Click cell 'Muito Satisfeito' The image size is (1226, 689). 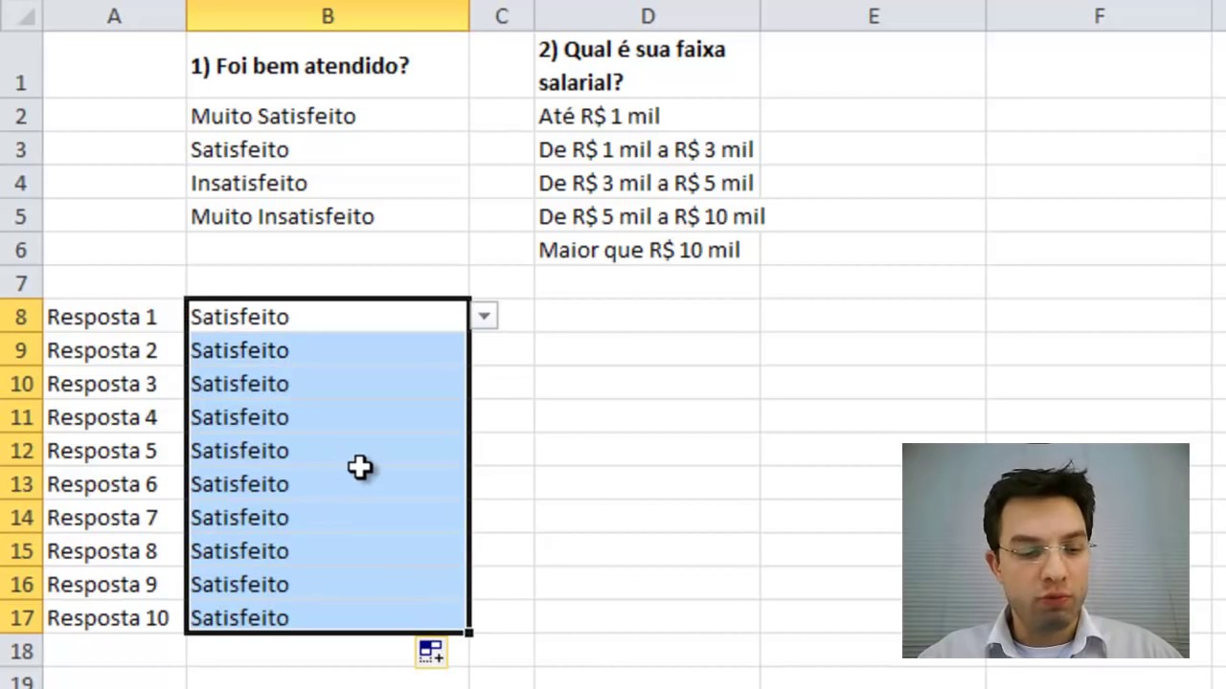click(x=328, y=116)
